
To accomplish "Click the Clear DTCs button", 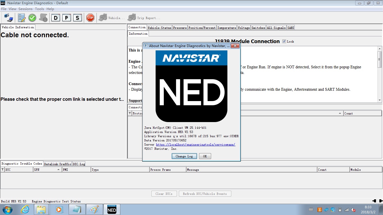I will (164, 194).
